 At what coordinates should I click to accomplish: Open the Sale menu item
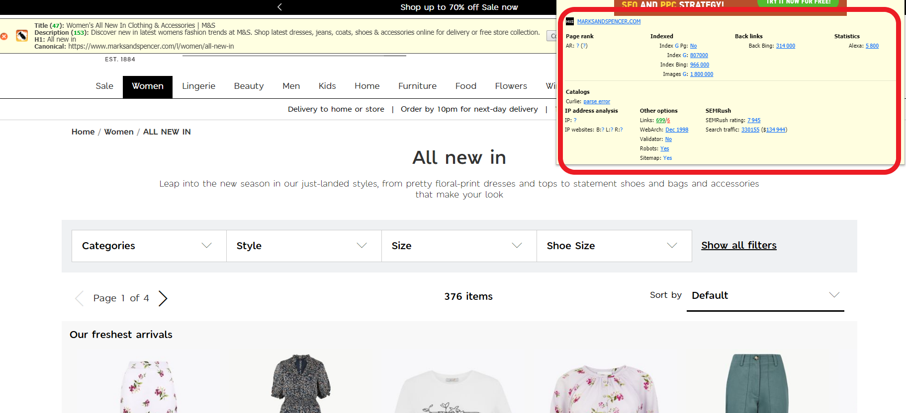click(x=104, y=86)
